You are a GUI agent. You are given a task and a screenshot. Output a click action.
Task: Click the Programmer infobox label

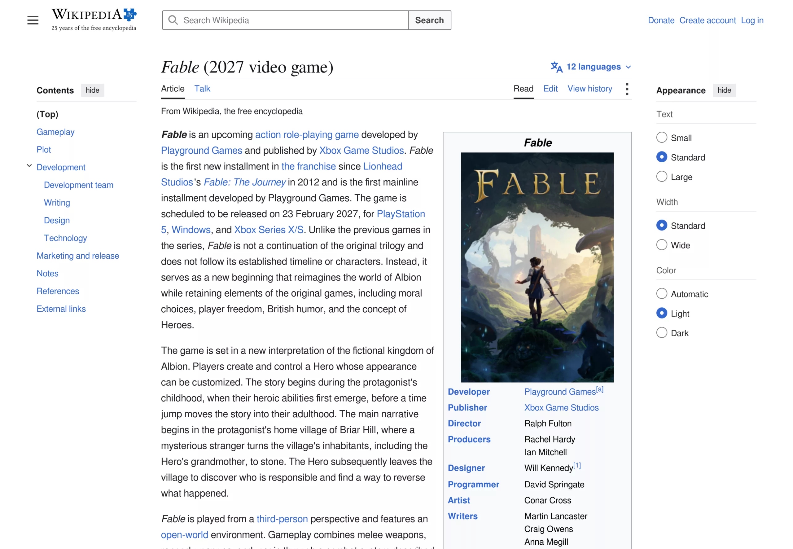coord(473,484)
